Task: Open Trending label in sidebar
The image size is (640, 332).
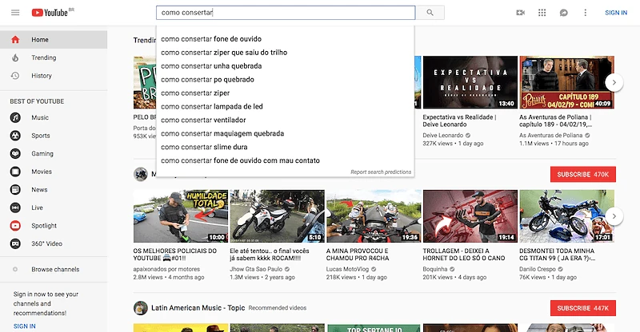Action: (44, 57)
